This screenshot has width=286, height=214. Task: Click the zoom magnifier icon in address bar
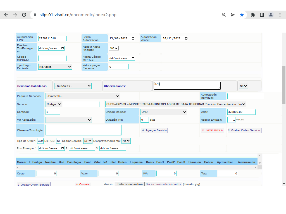224,15
